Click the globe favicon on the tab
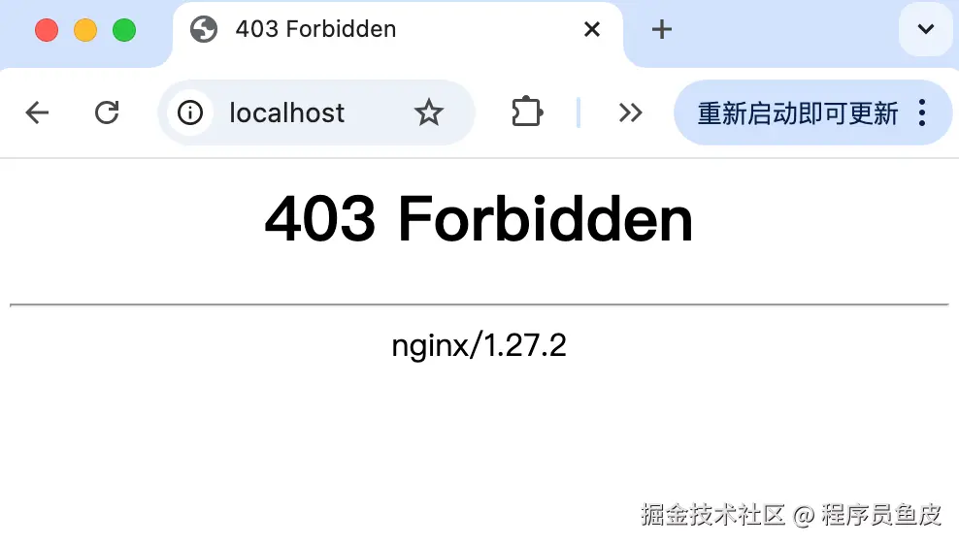 pyautogui.click(x=204, y=29)
